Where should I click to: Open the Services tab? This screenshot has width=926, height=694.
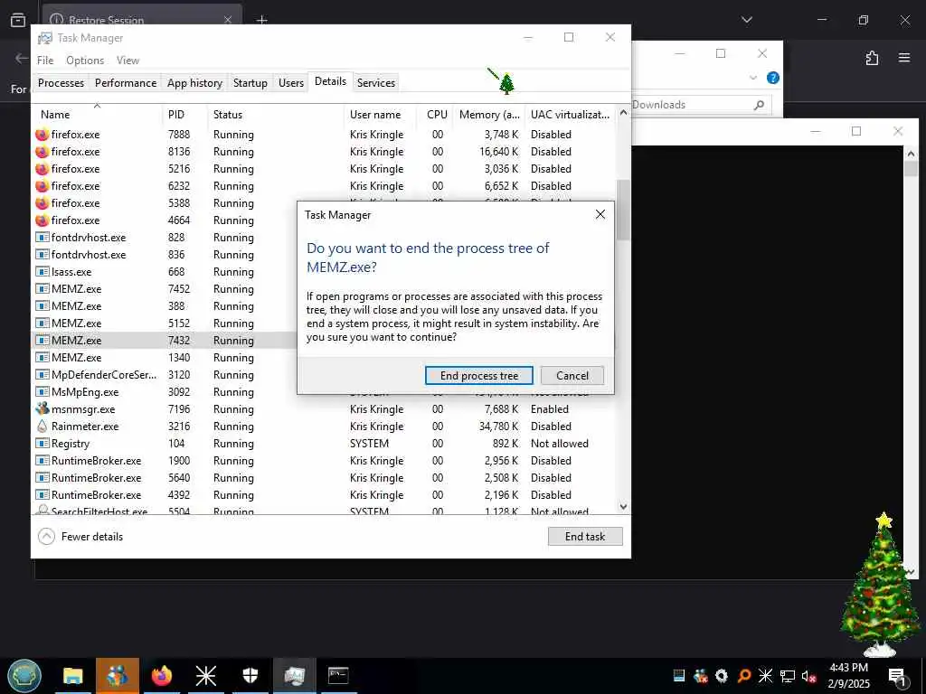point(375,82)
